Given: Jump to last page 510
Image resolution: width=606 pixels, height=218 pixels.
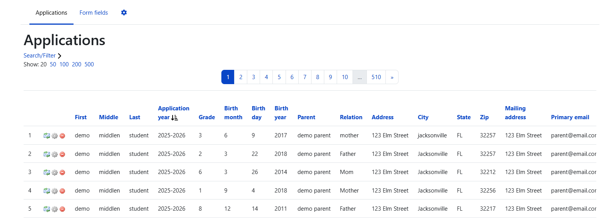Looking at the screenshot, I should pos(376,77).
